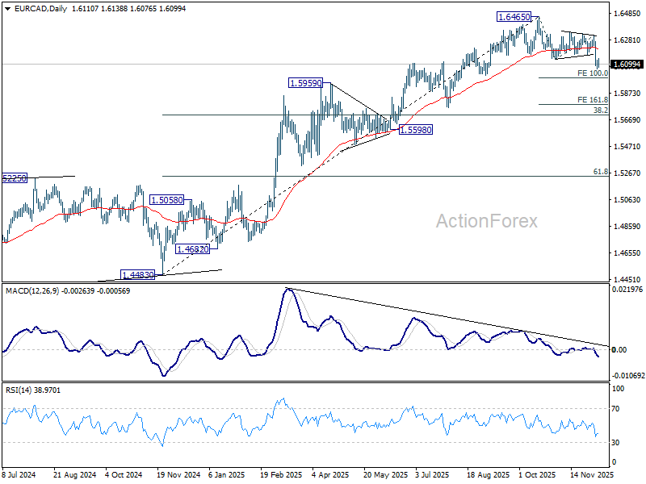Select the 1.46820 price label
Image resolution: width=646 pixels, height=484 pixels.
192,249
